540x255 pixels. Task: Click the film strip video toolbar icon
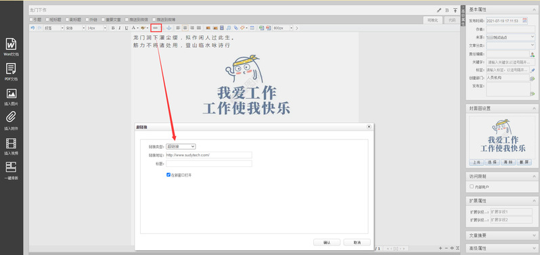tap(222, 28)
